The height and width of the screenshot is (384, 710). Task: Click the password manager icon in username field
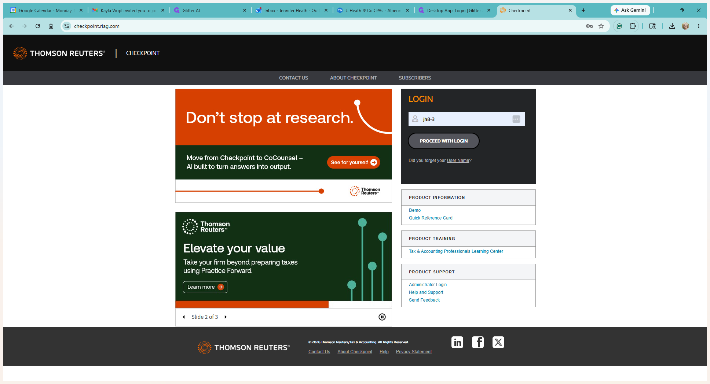[x=516, y=119]
